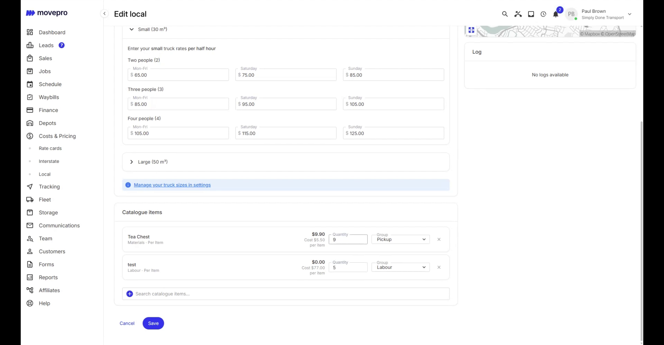
Task: Click the info icon in truck sizes banner
Action: click(128, 185)
